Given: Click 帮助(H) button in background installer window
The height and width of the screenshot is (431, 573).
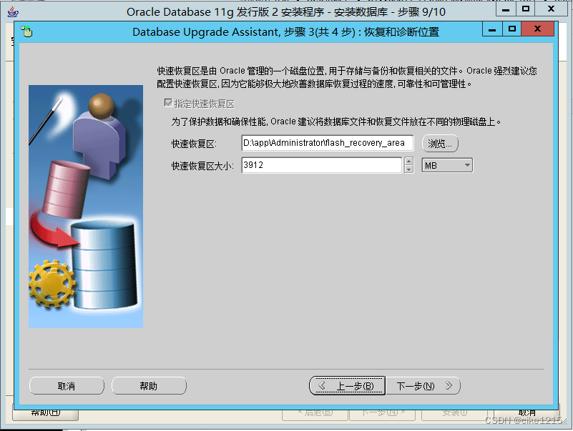Looking at the screenshot, I should point(46,413).
